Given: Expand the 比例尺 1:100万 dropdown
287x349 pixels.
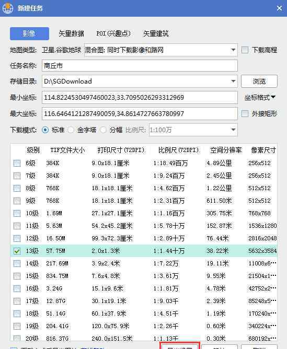Looking at the screenshot, I should (x=233, y=130).
